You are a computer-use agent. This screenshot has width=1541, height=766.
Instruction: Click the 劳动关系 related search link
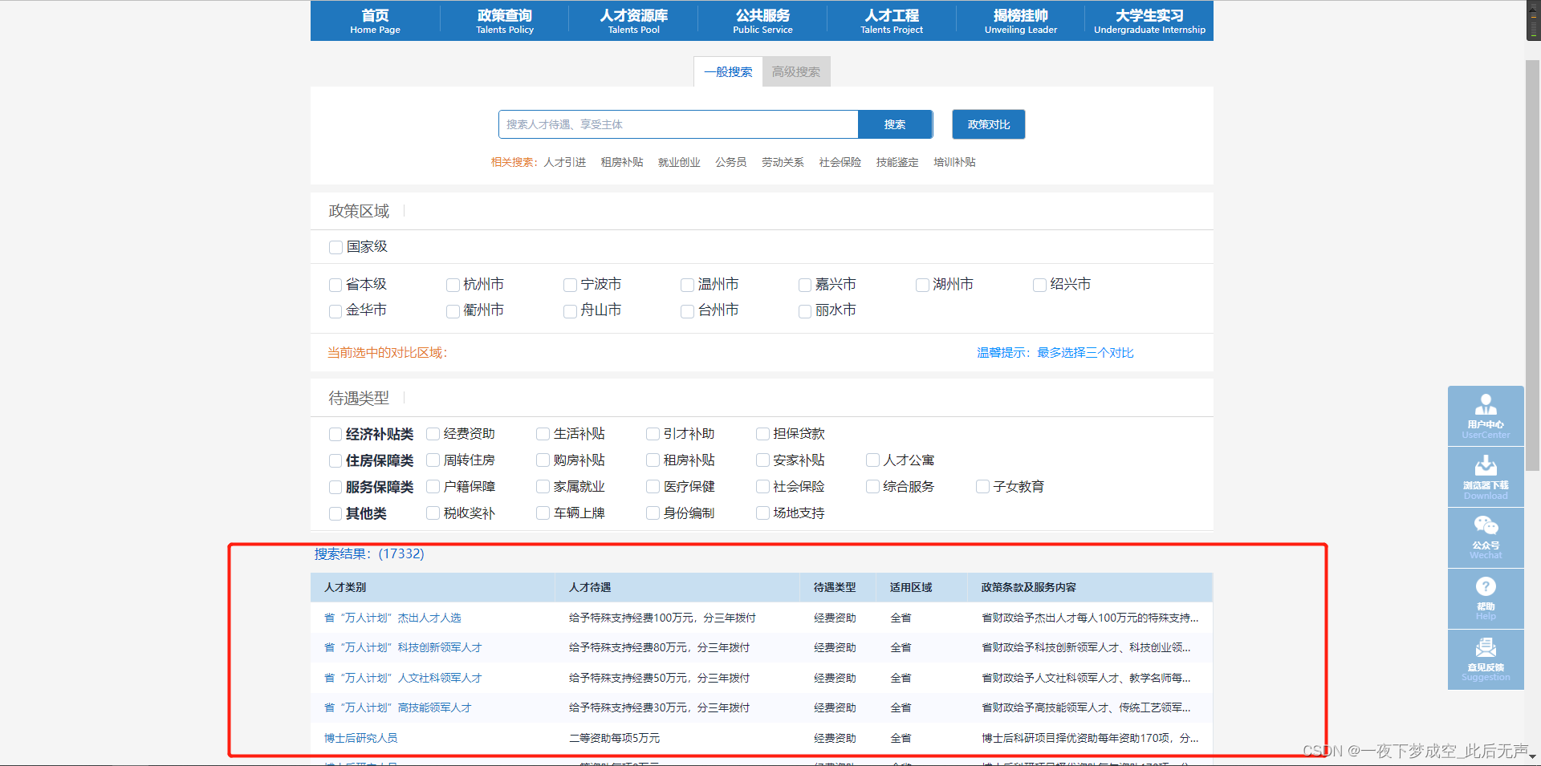783,162
